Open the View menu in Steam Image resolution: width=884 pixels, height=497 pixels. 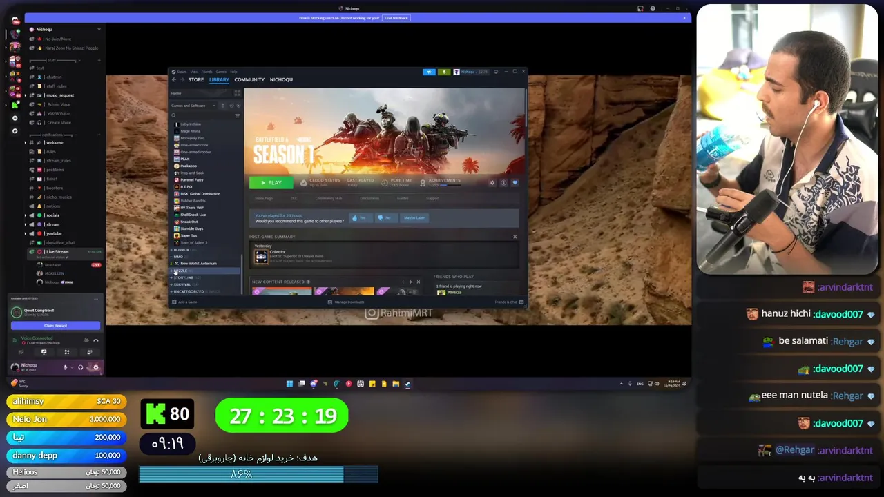[x=194, y=72]
